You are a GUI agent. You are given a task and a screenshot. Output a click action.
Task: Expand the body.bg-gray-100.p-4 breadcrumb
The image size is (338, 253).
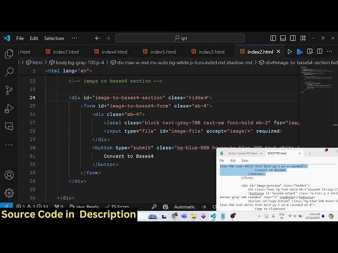[79, 62]
